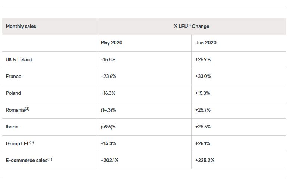Select the % LFL Change column header
289x189 pixels.
pos(191,27)
